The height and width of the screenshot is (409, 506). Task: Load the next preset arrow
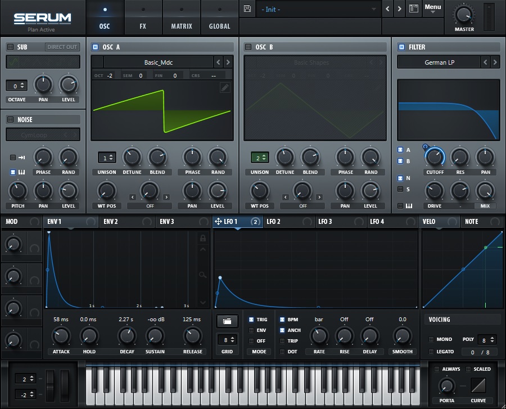click(x=400, y=9)
